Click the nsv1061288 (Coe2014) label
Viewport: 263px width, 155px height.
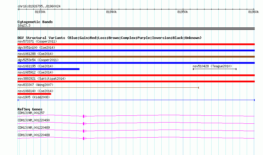point(35,54)
